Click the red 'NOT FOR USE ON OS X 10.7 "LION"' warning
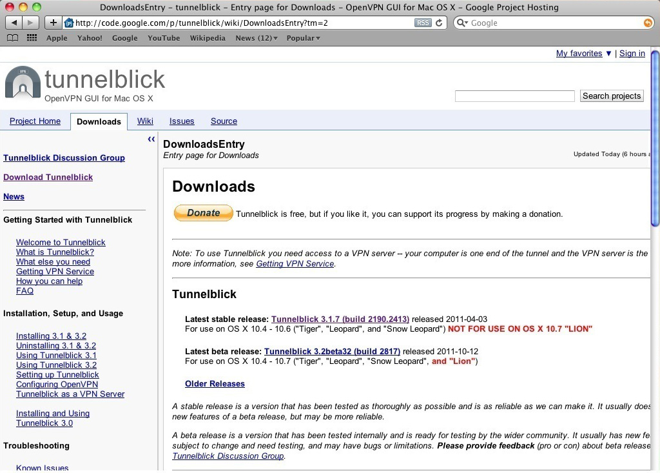The image size is (660, 473). (x=520, y=329)
